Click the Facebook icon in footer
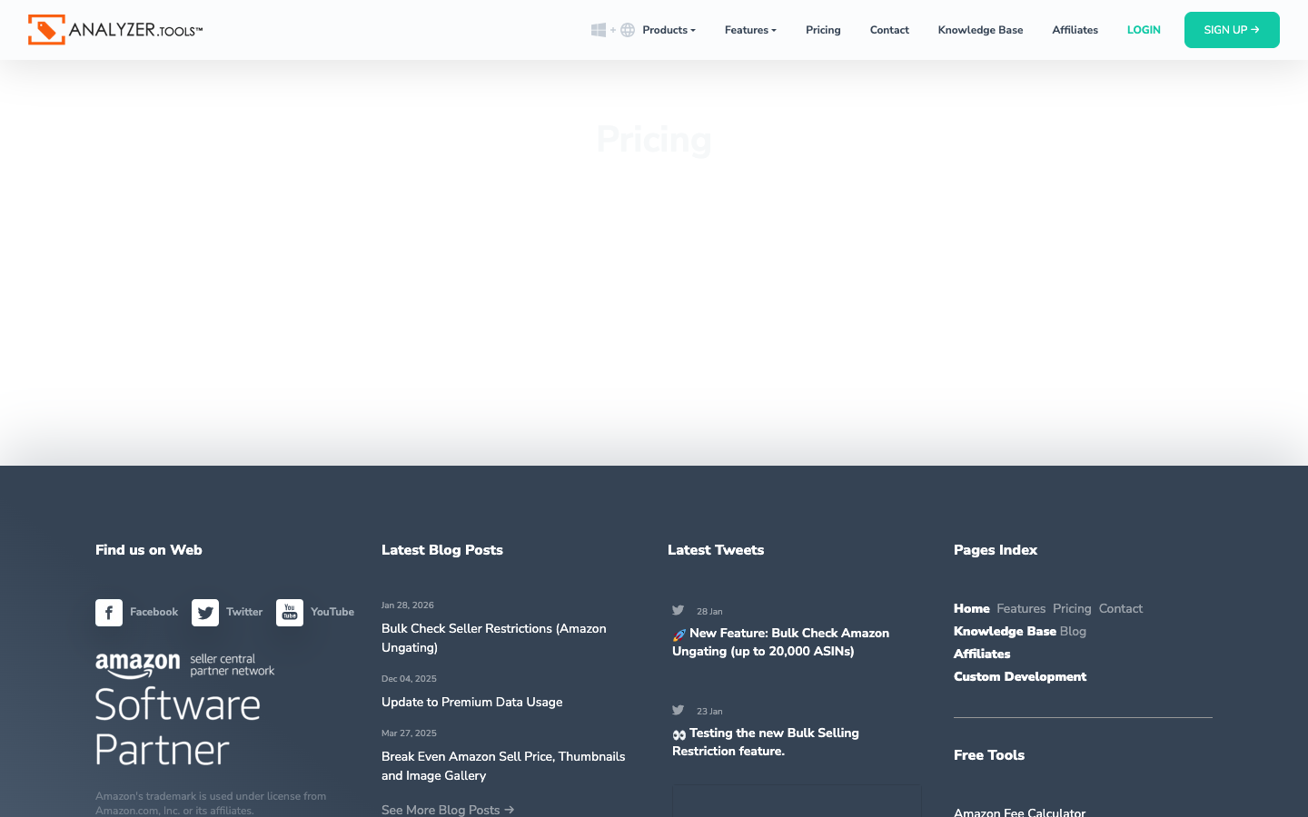The image size is (1308, 817). [109, 612]
